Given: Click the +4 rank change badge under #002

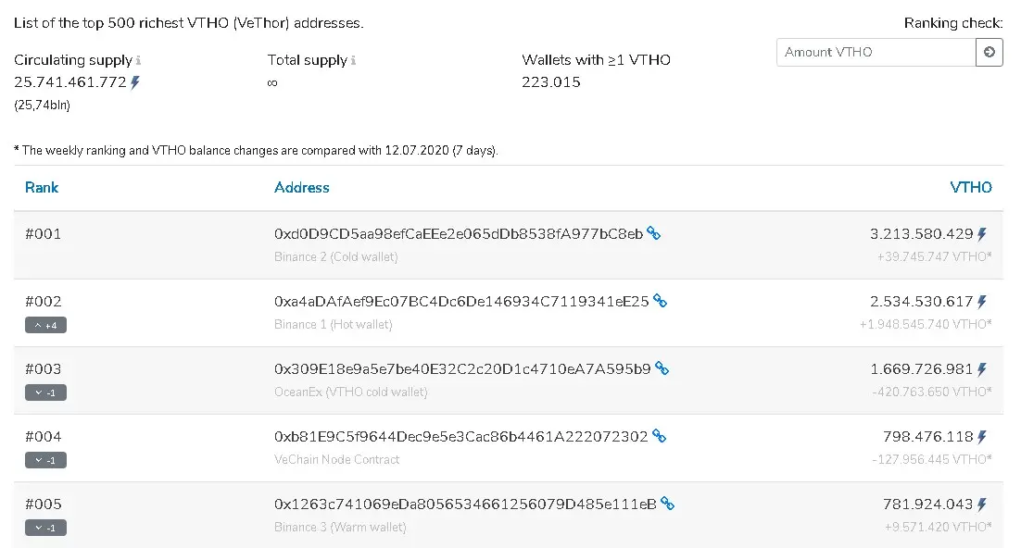Looking at the screenshot, I should pyautogui.click(x=45, y=325).
